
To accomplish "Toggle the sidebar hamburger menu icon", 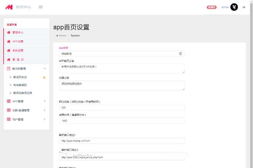I will tap(40, 7).
